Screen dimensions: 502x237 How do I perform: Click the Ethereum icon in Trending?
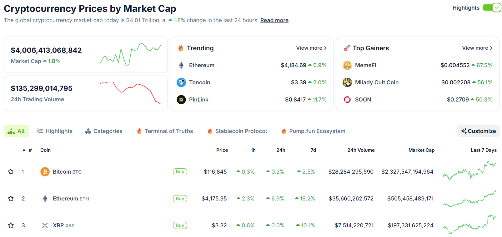coord(181,65)
